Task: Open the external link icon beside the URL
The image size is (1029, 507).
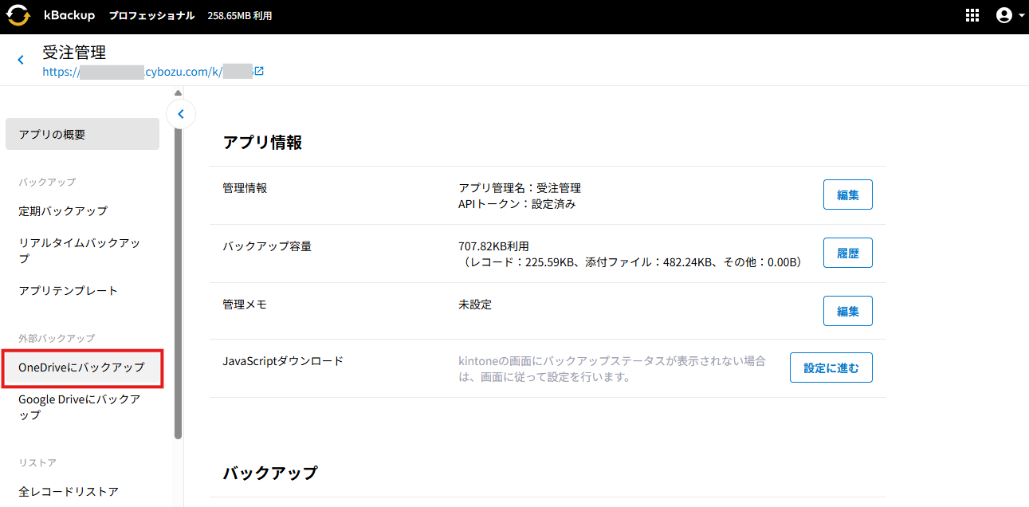Action: pyautogui.click(x=259, y=72)
